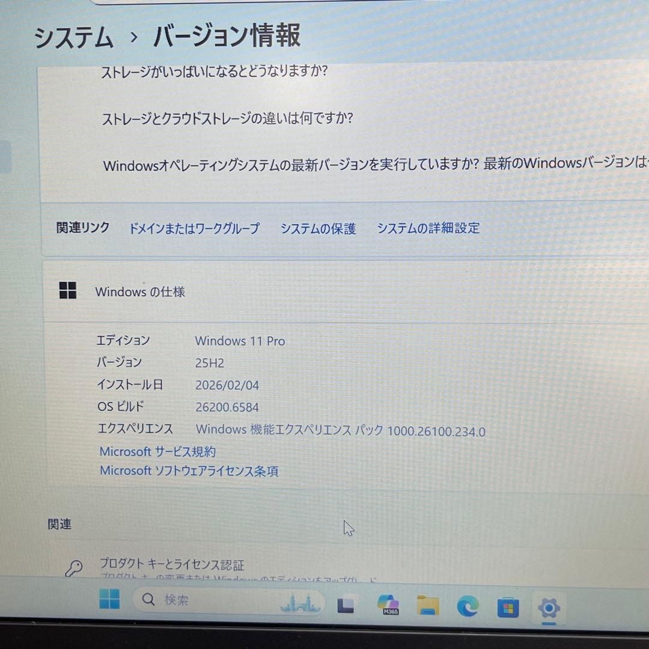This screenshot has height=649, width=649.
Task: Open ドメインまたはワークグループ settings link
Action: pos(195,228)
